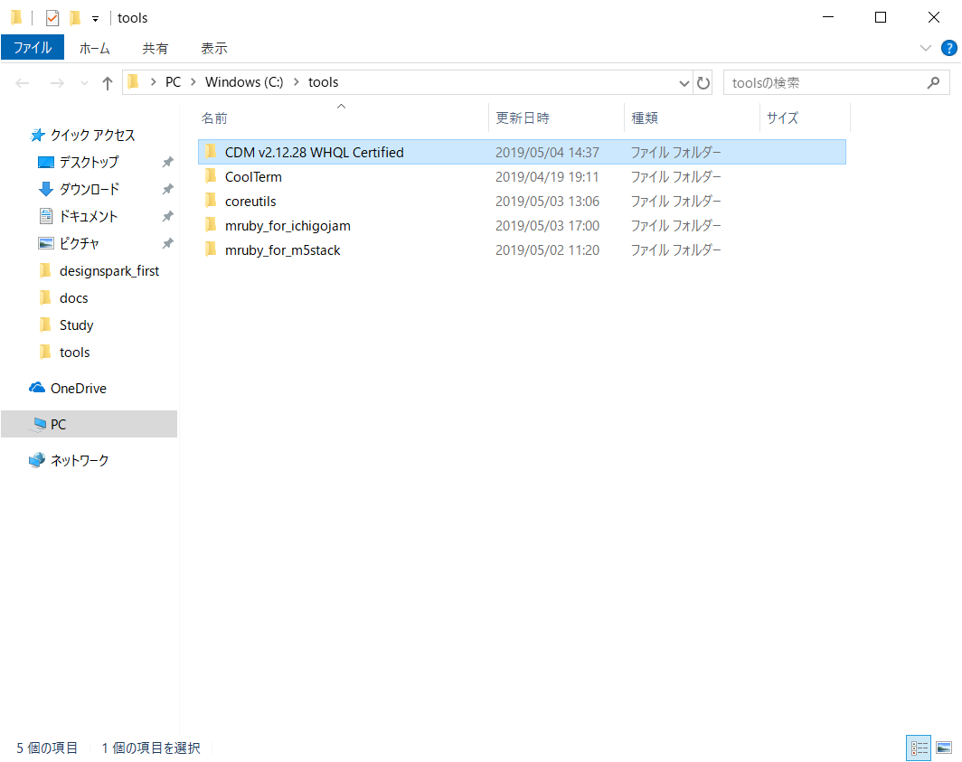Click the OneDrive cloud icon
Viewport: 962px width, 762px height.
point(37,388)
